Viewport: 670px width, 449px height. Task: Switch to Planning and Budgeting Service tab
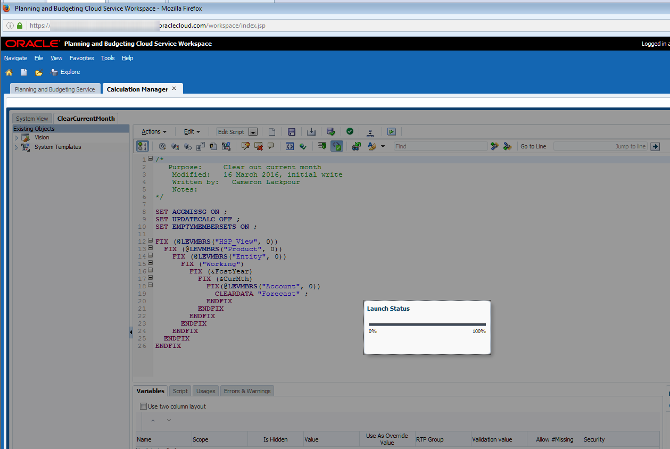click(55, 89)
